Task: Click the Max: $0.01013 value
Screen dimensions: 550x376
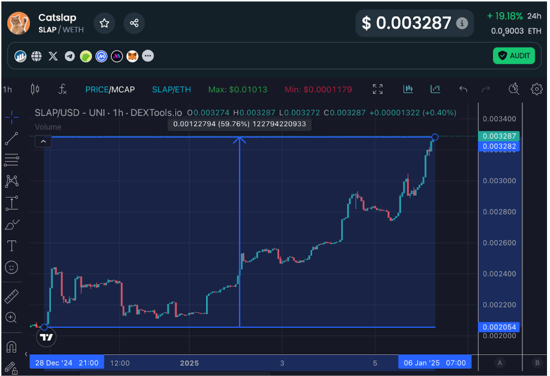Action: click(x=238, y=89)
